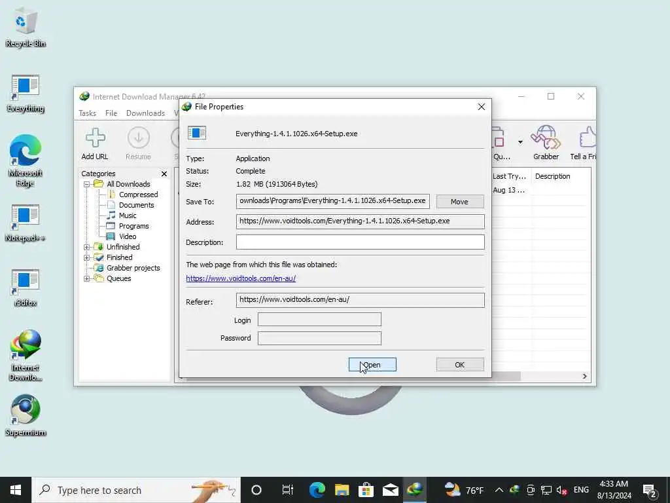Click the queue toolbar icon labeled Qu...
This screenshot has width=670, height=503.
(501, 143)
